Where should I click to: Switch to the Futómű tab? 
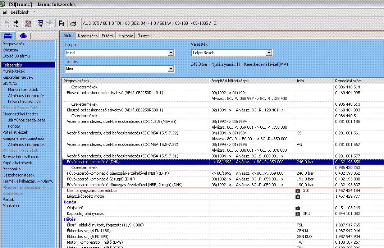108,36
